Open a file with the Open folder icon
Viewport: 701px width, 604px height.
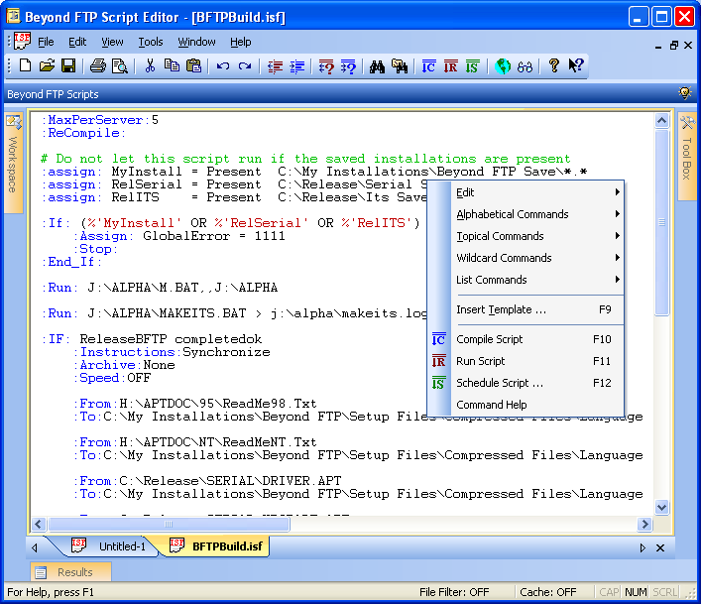click(47, 65)
